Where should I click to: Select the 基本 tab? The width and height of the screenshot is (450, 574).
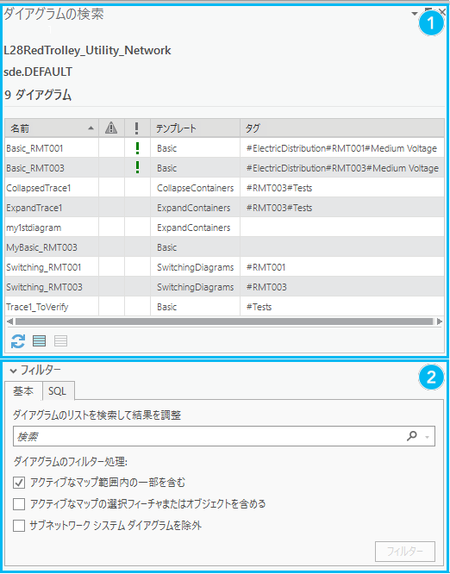tap(23, 391)
